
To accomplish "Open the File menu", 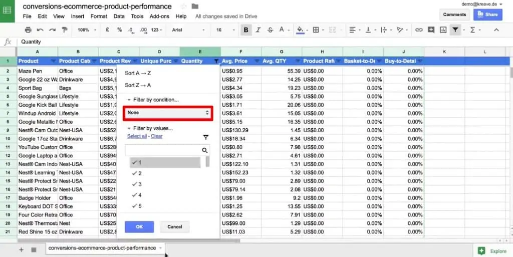I will point(27,17).
